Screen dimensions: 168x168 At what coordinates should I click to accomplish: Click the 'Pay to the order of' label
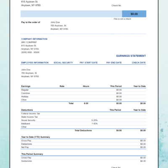[31, 22]
